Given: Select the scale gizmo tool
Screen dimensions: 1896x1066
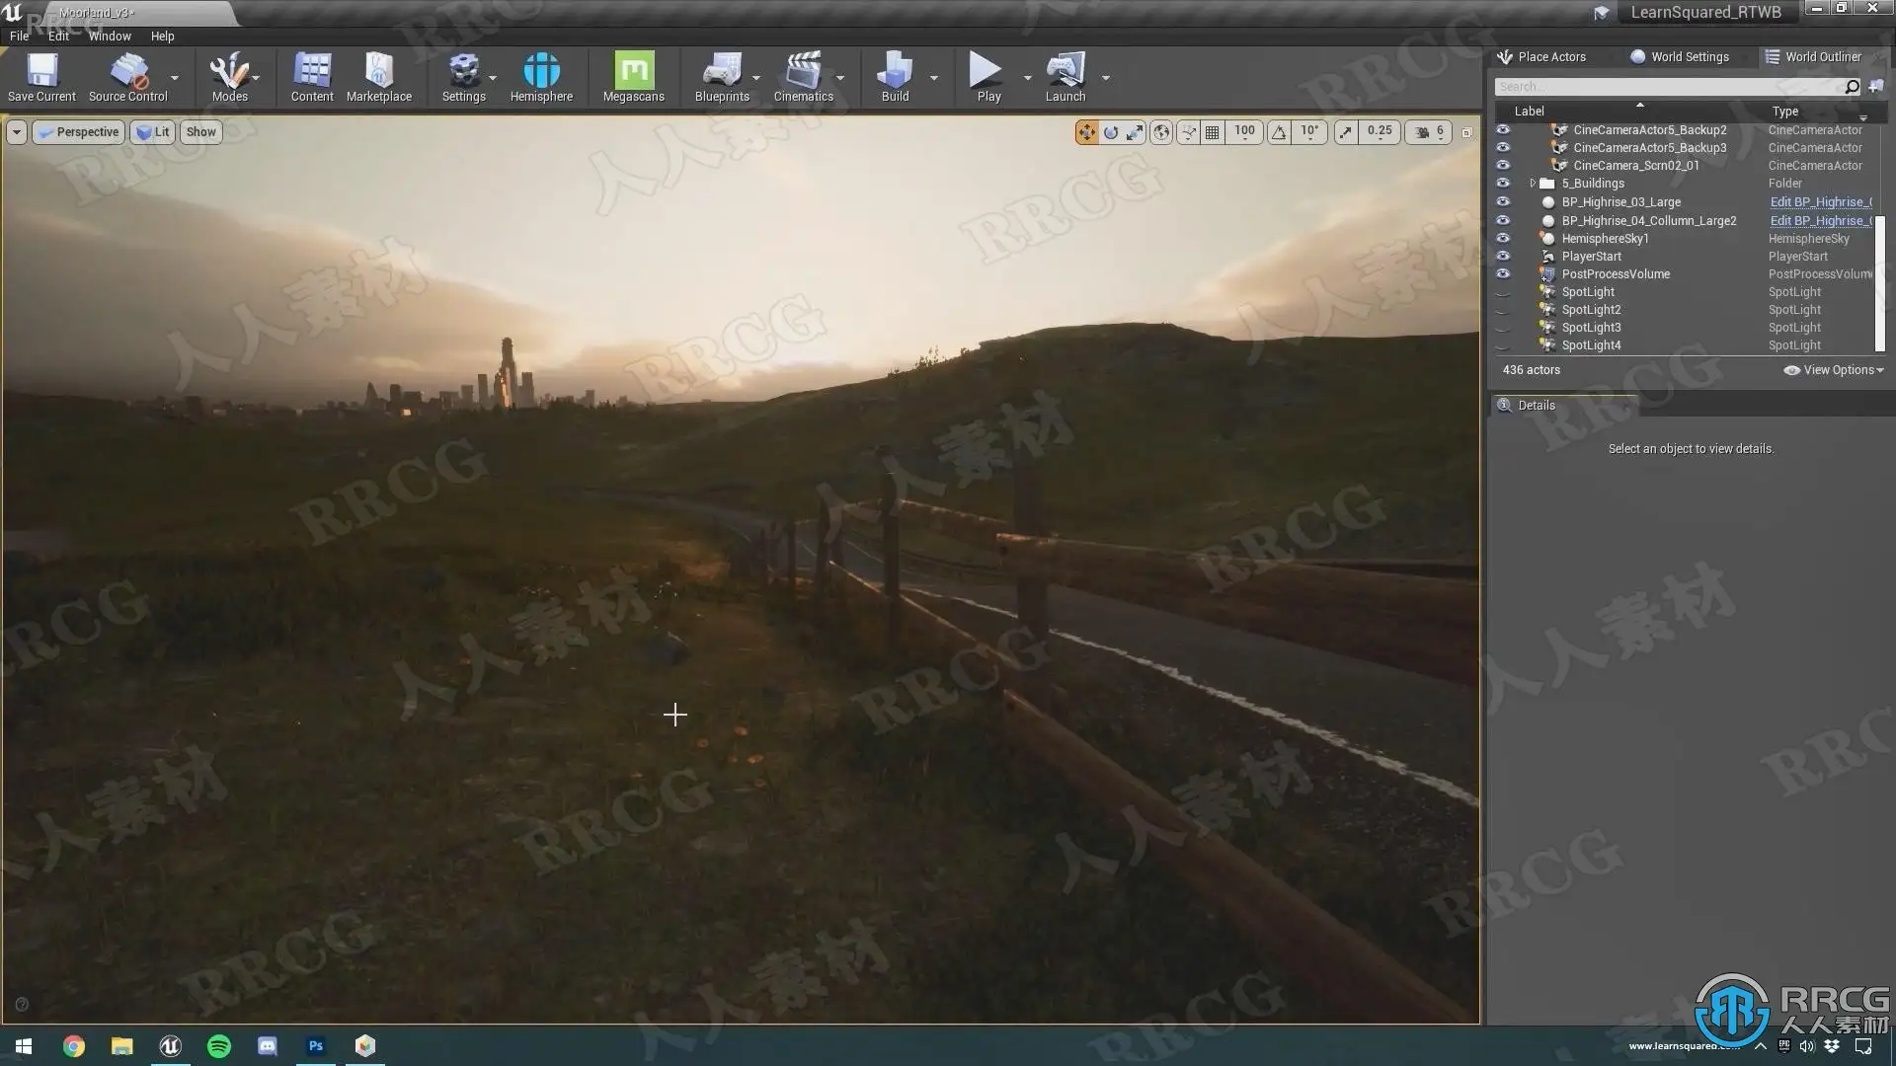Looking at the screenshot, I should coord(1136,132).
